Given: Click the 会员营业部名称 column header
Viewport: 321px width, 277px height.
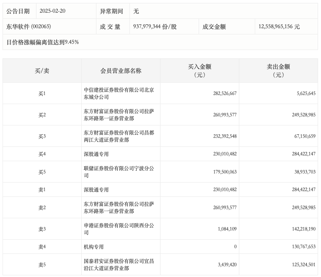Looking at the screenshot, I should [x=121, y=71].
